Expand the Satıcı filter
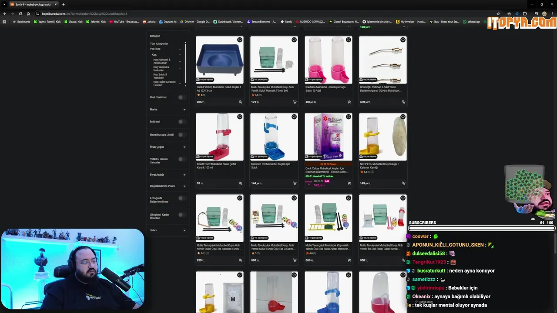Screen dimensions: 557x313 click(x=185, y=230)
